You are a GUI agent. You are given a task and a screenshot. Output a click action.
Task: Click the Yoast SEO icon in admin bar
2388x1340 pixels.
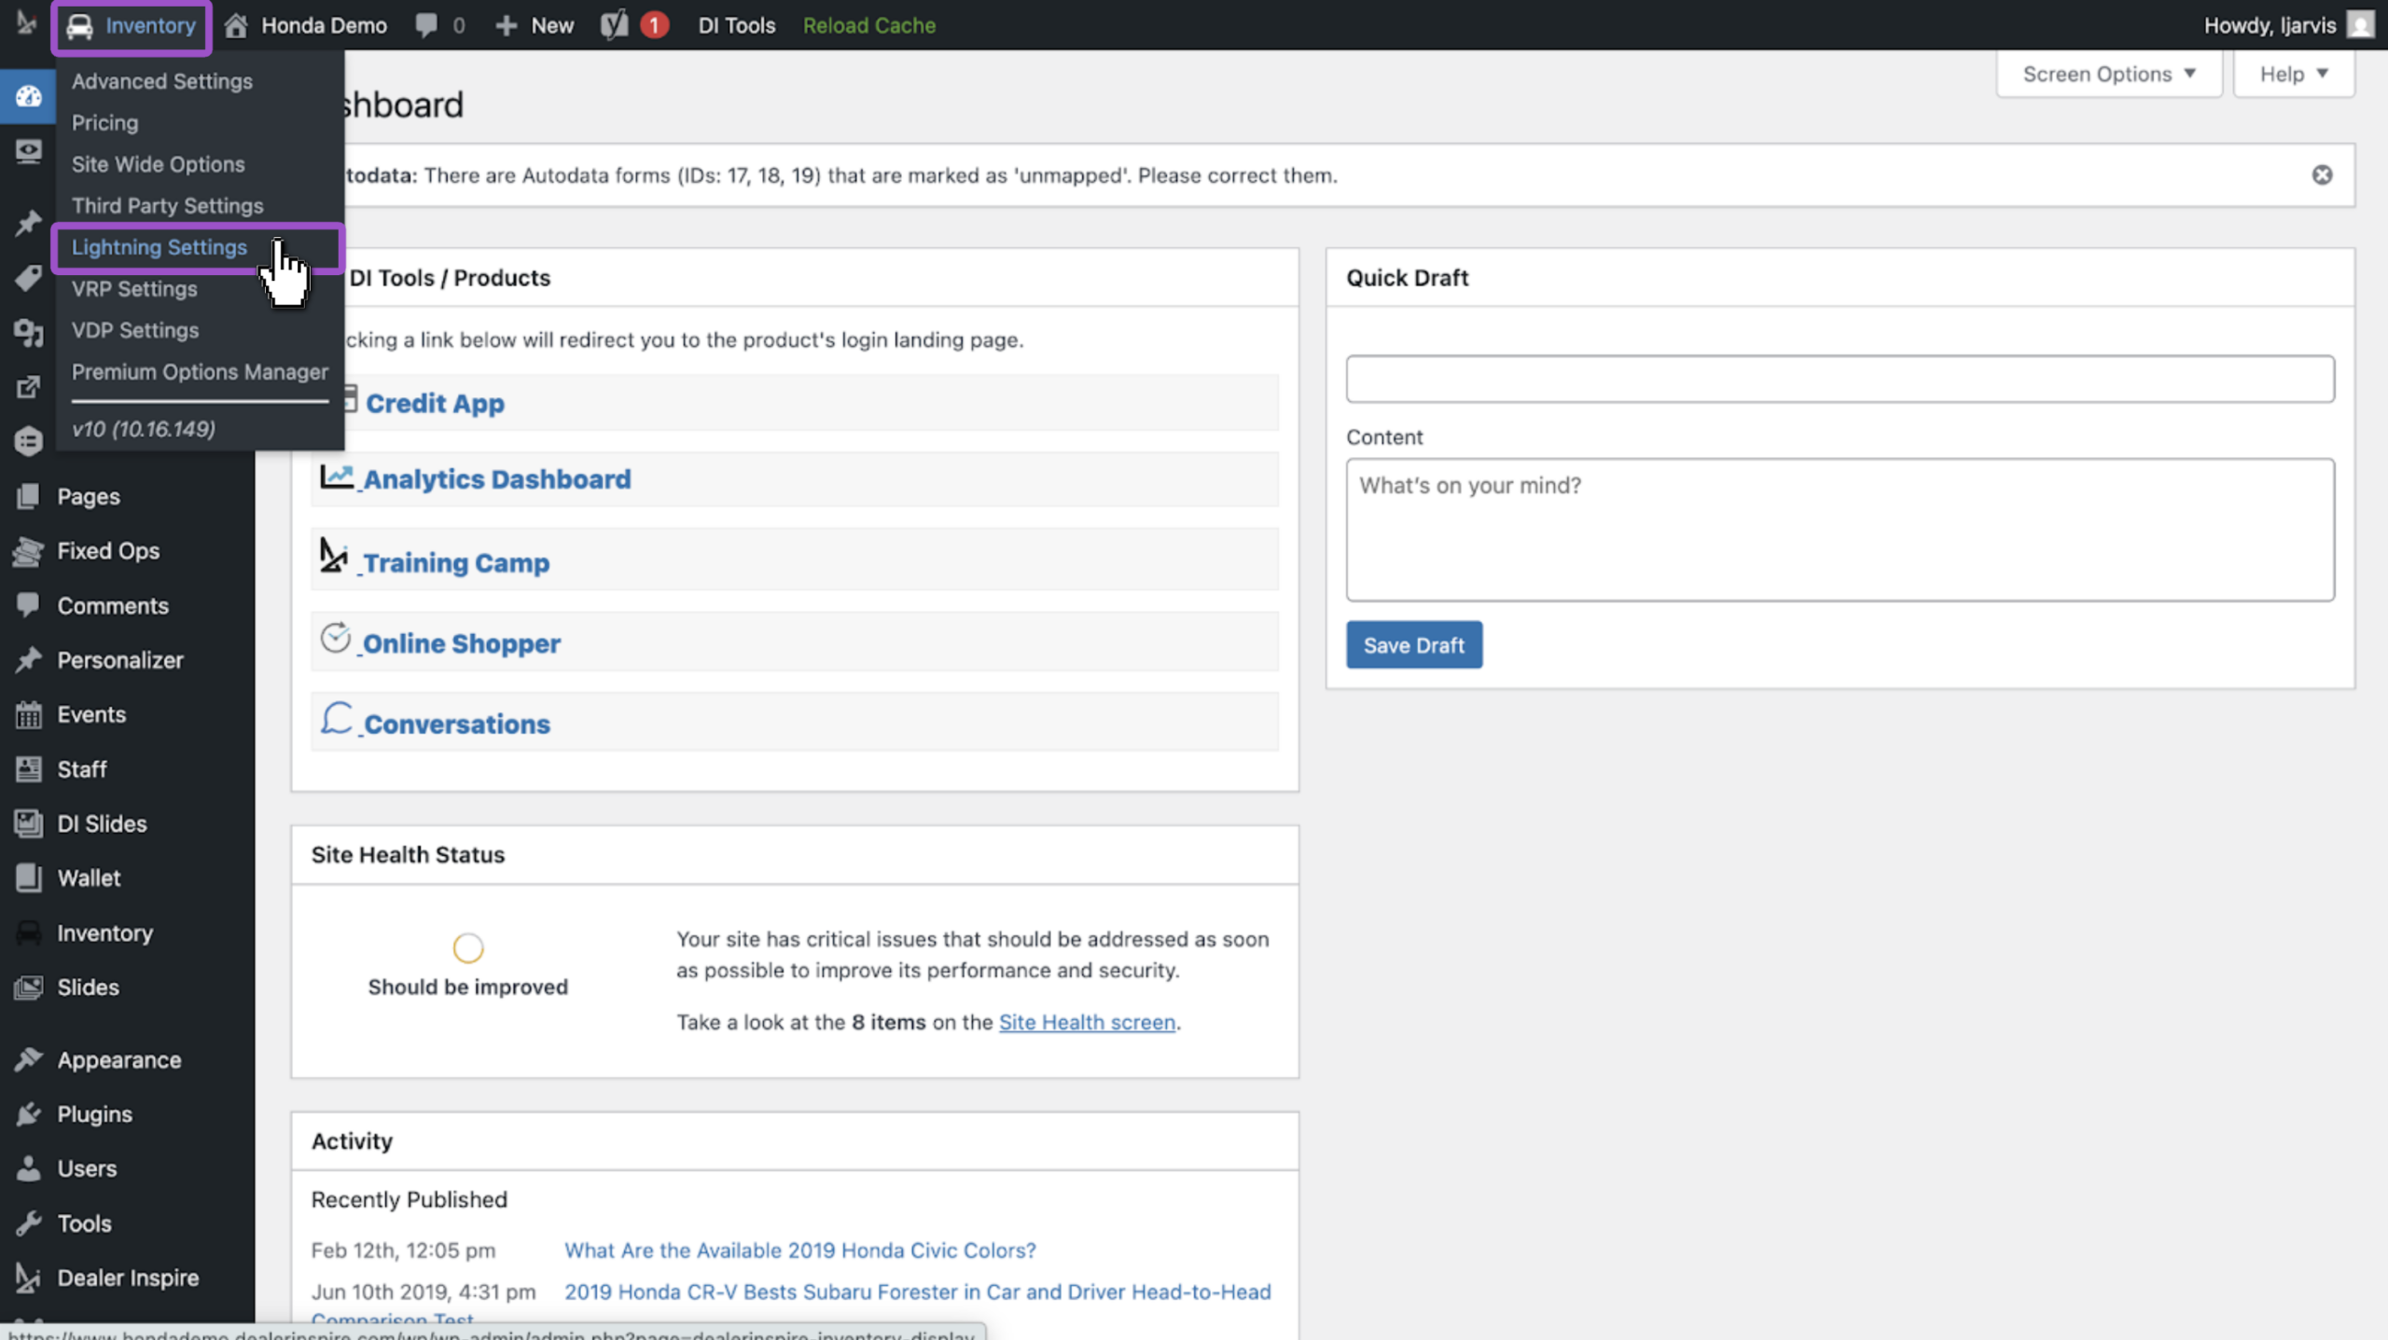pos(614,25)
